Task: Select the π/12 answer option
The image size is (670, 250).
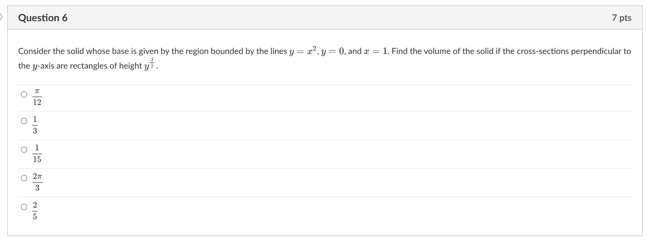Action: point(24,94)
